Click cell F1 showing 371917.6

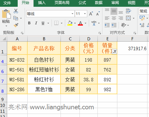132,48
